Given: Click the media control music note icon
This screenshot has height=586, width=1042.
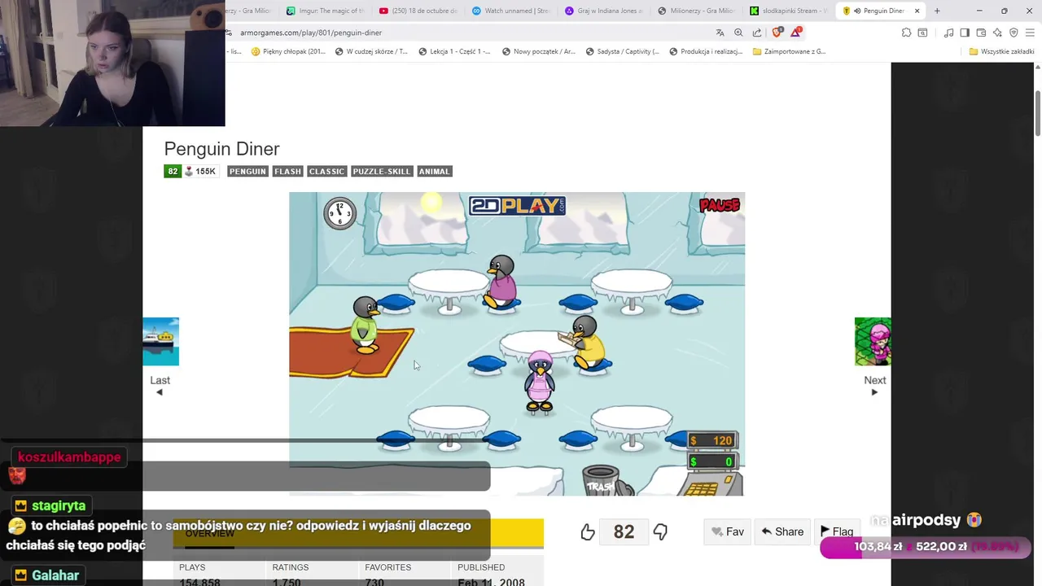Looking at the screenshot, I should point(948,33).
